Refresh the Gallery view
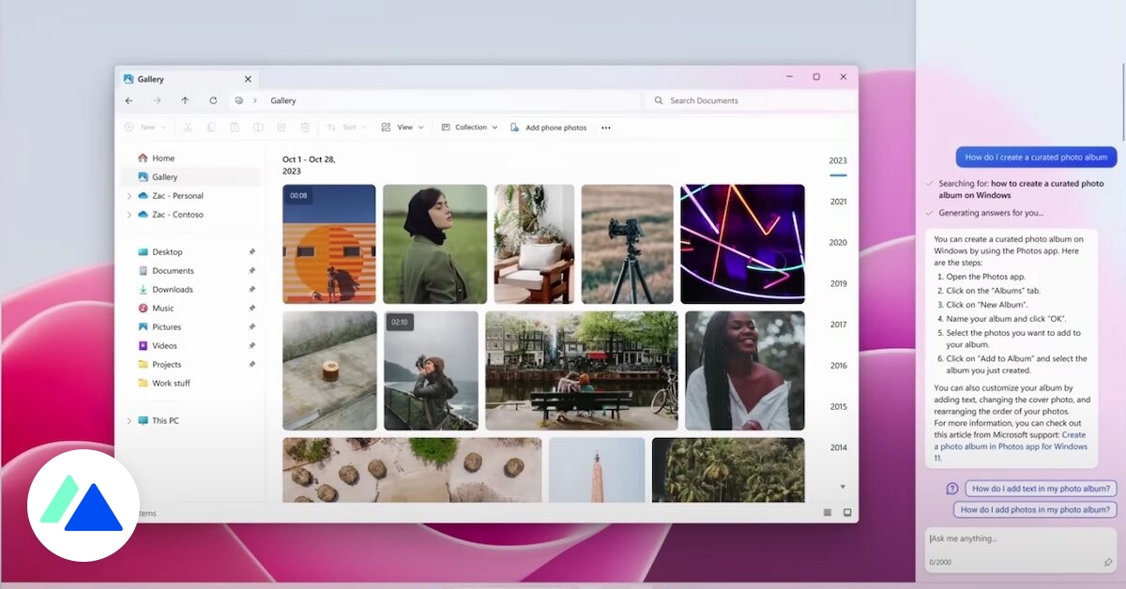Image resolution: width=1126 pixels, height=589 pixels. coord(213,100)
